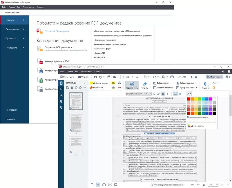Switch to continuous scrolling view mode

[98, 185]
